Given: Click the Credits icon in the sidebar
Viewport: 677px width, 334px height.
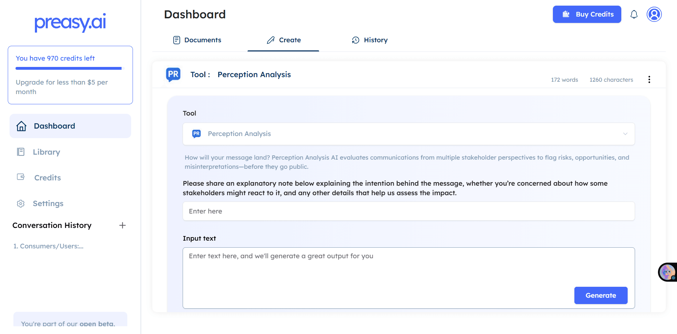Looking at the screenshot, I should pos(21,177).
